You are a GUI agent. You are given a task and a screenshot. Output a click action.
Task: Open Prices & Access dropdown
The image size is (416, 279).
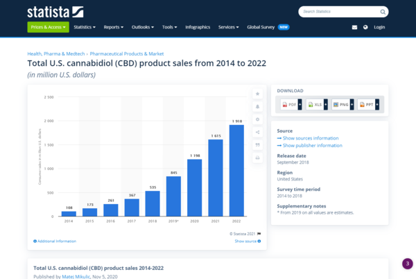[x=48, y=27]
